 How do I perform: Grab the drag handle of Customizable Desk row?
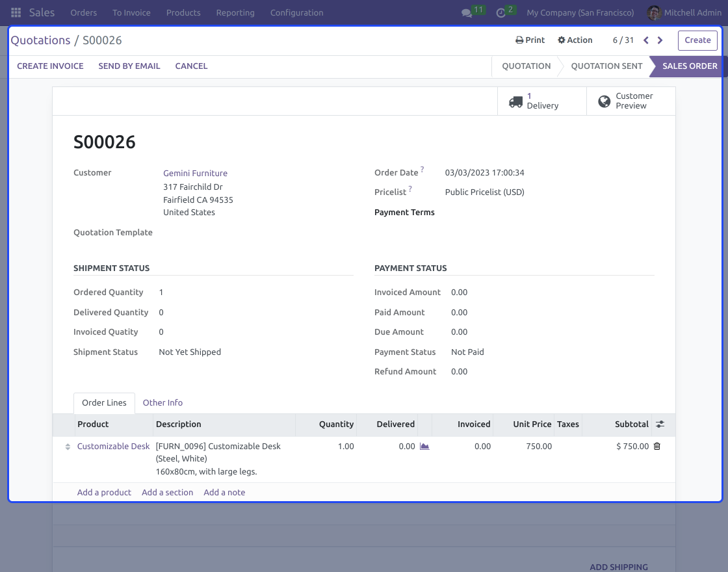coord(68,447)
